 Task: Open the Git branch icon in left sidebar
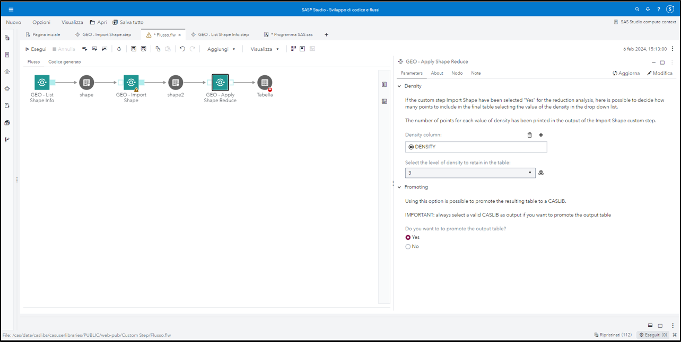pyautogui.click(x=7, y=140)
